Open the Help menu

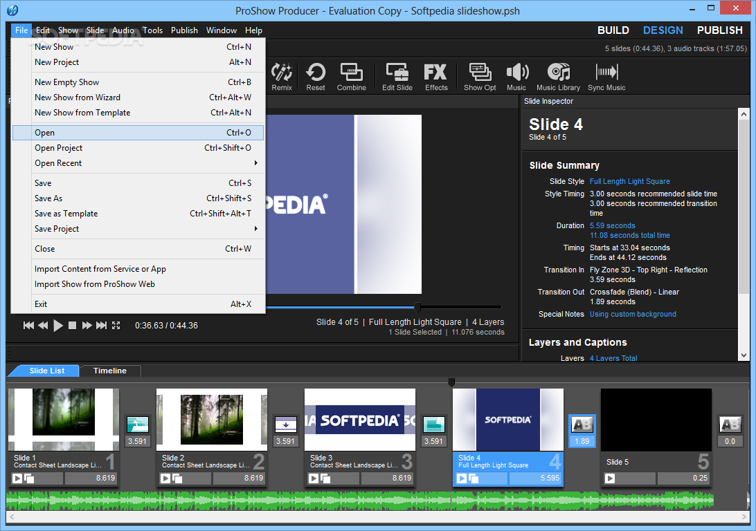pos(253,30)
